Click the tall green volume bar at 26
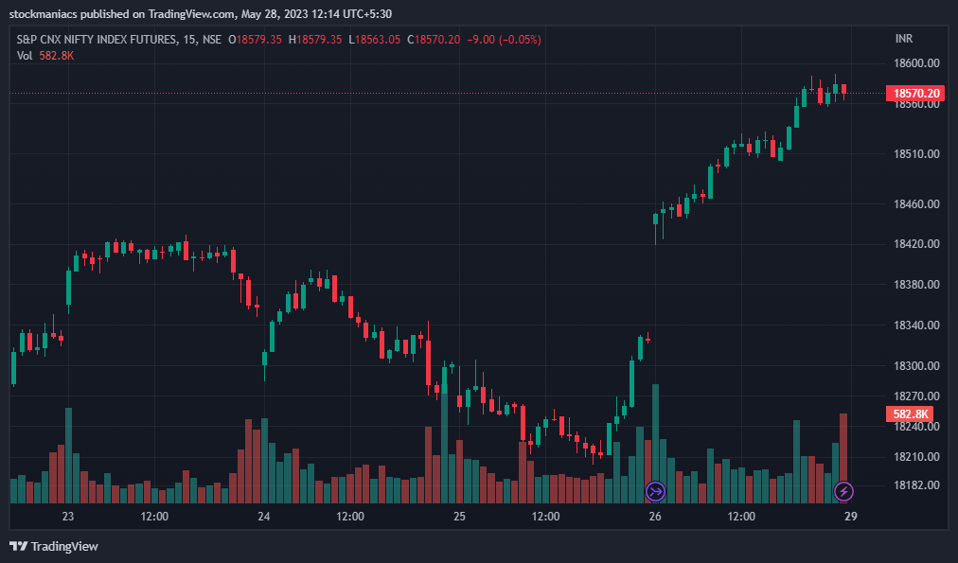Screen dimensions: 958x563 [x=656, y=444]
